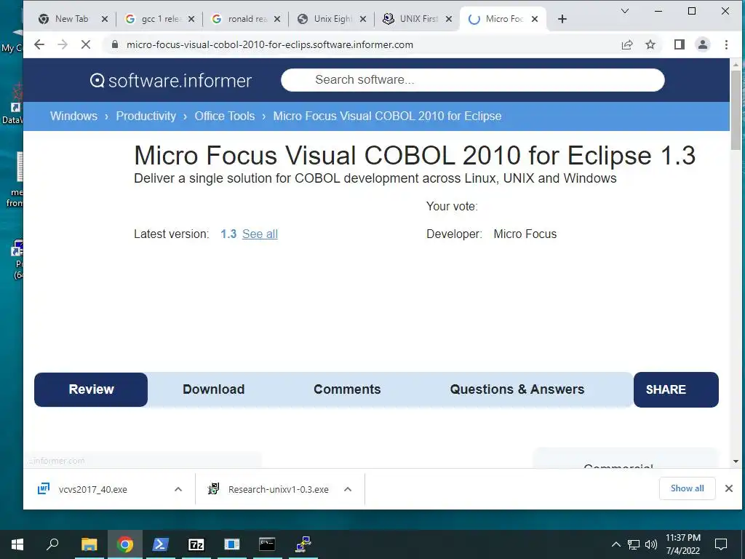Click the Search software input field
The image size is (745, 559).
pos(473,80)
